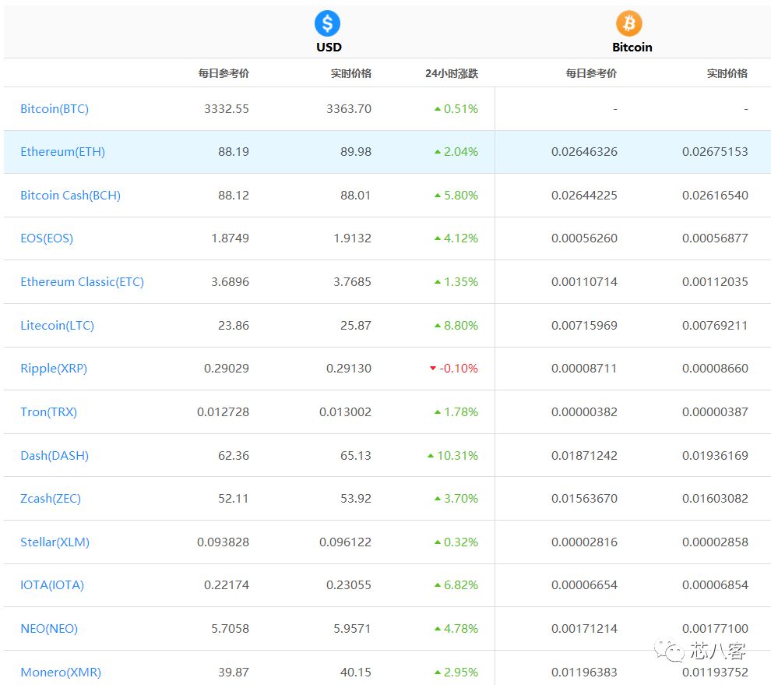Open the Ethereum Classic(ETC) link
The image size is (771, 685).
tap(82, 282)
